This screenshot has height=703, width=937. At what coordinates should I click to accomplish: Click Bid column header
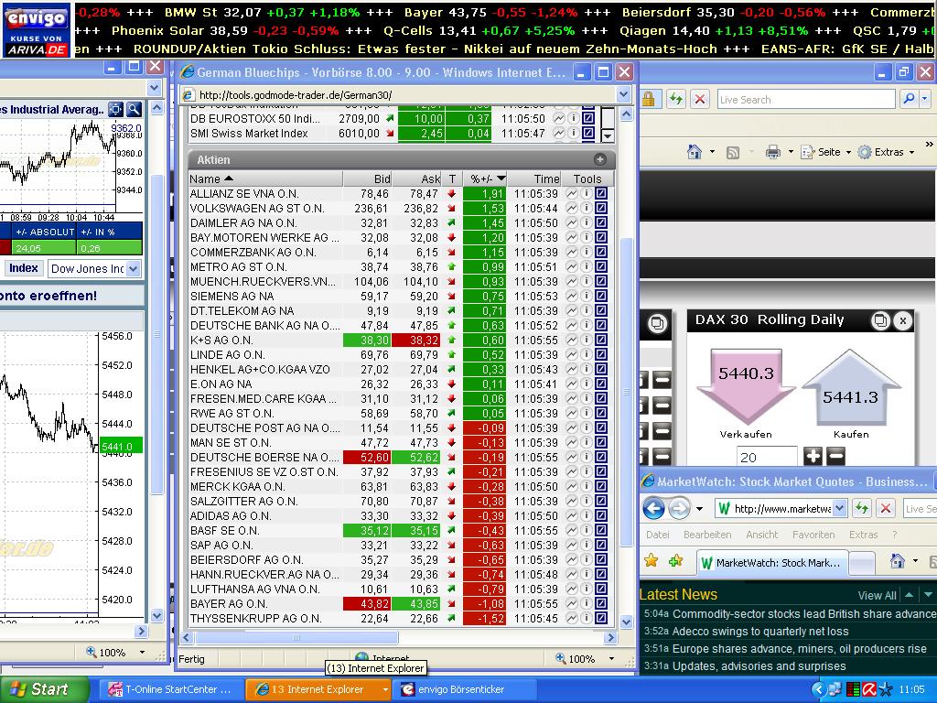point(367,178)
